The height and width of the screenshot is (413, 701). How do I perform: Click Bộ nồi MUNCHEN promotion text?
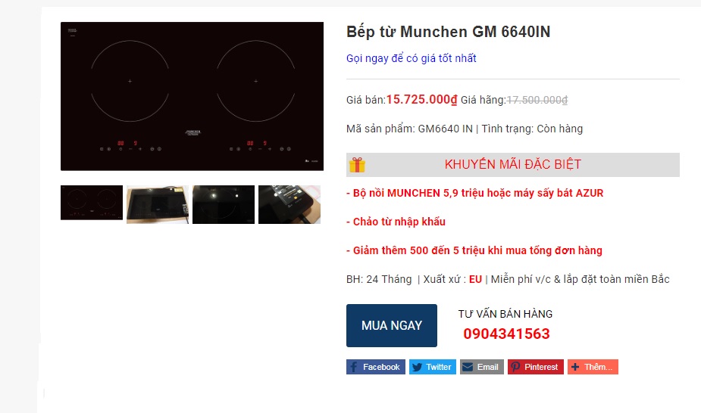[474, 193]
